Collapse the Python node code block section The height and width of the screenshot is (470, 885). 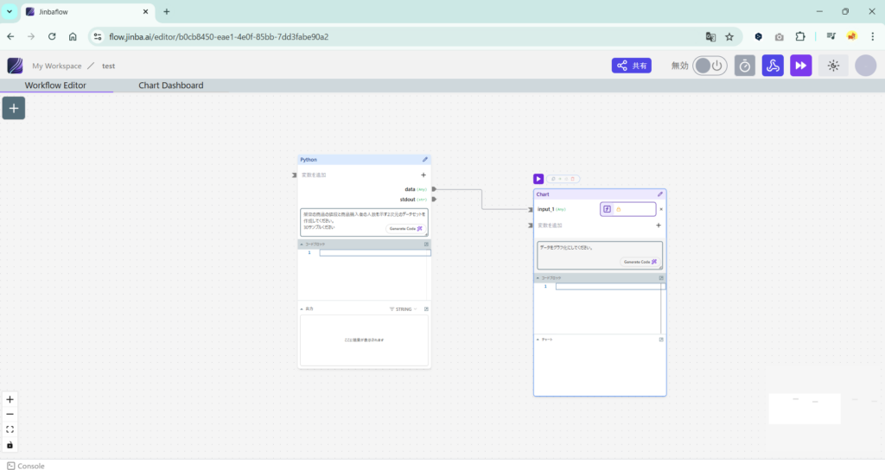click(x=302, y=245)
